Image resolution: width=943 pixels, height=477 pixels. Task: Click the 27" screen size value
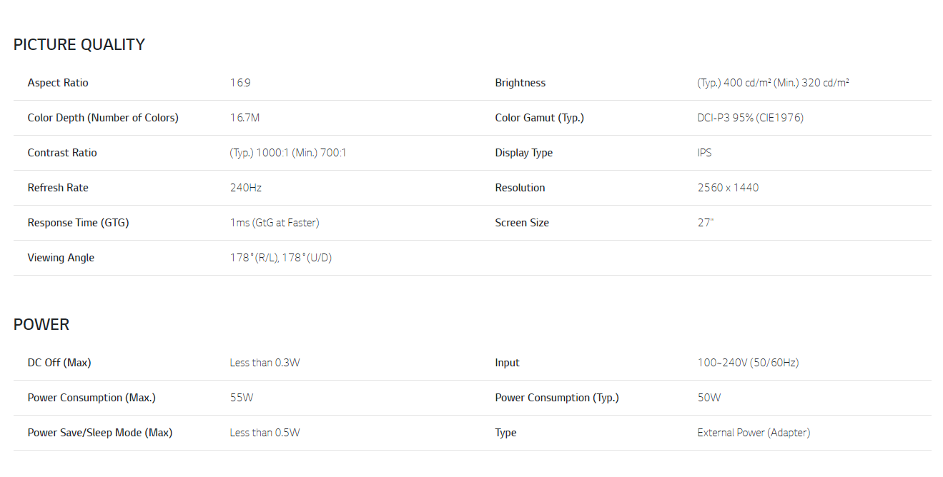click(x=706, y=223)
